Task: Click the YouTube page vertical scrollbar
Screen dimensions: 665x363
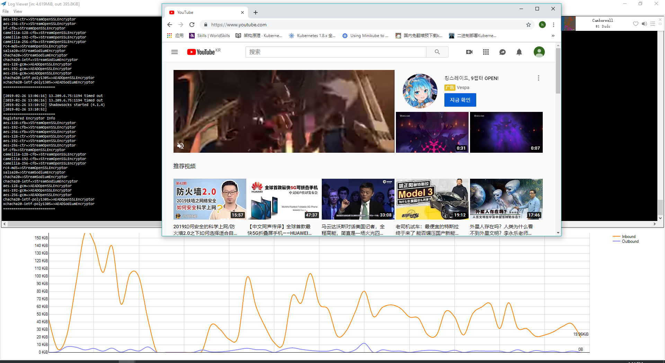Action: pyautogui.click(x=558, y=71)
